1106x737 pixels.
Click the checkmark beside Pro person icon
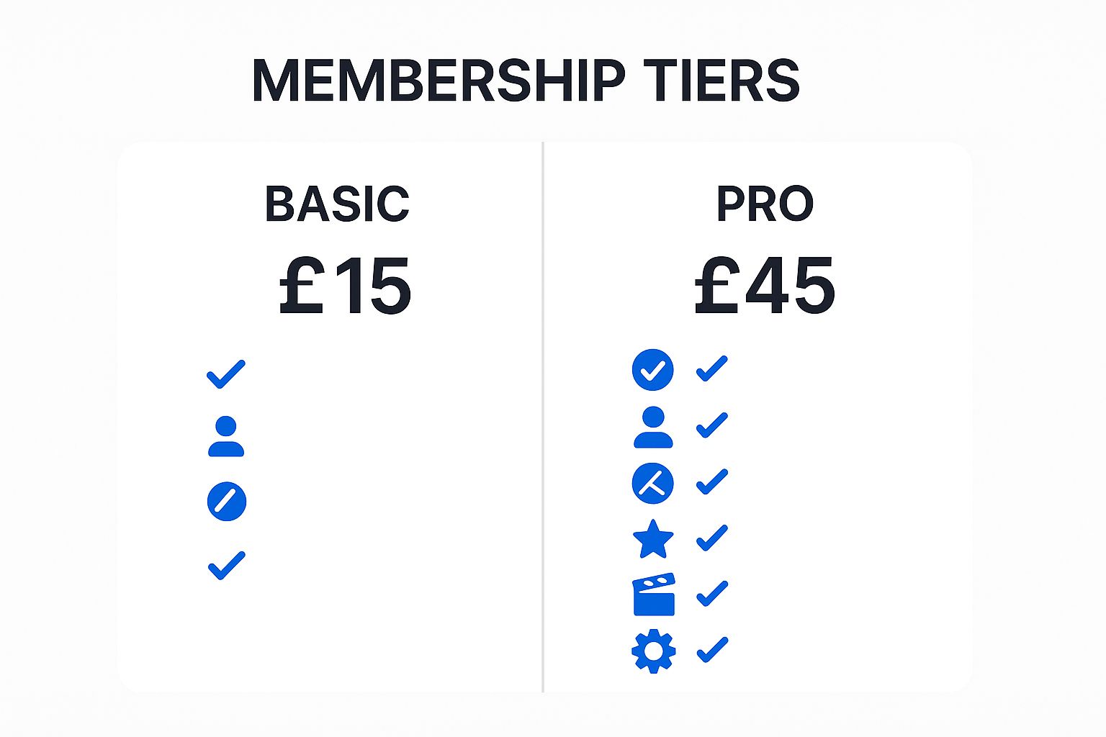(712, 425)
